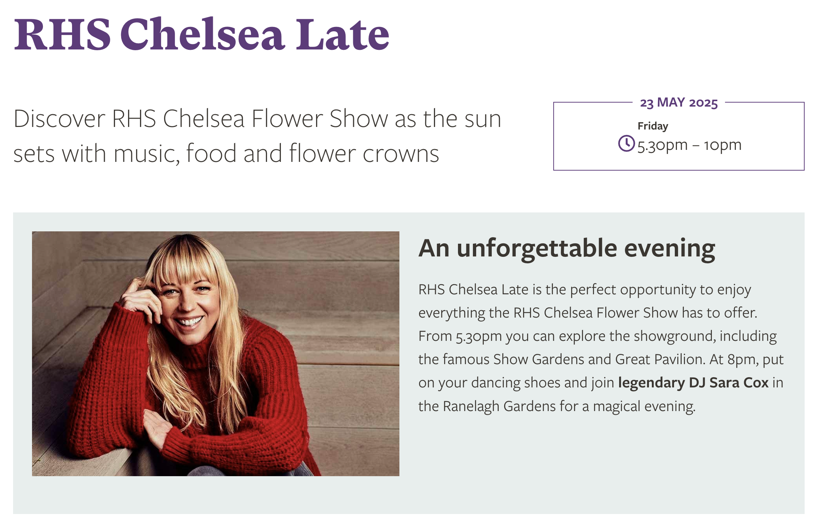Open the photo of woman in red sweater
The image size is (817, 526).
pyautogui.click(x=215, y=353)
